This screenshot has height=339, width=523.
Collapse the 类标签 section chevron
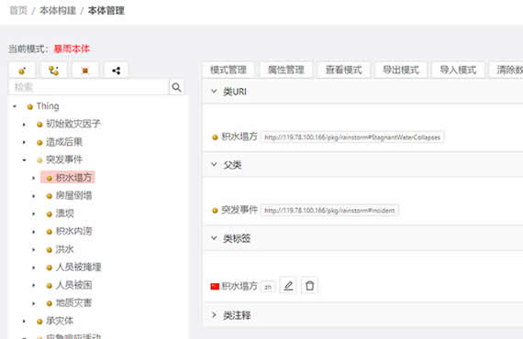point(214,238)
